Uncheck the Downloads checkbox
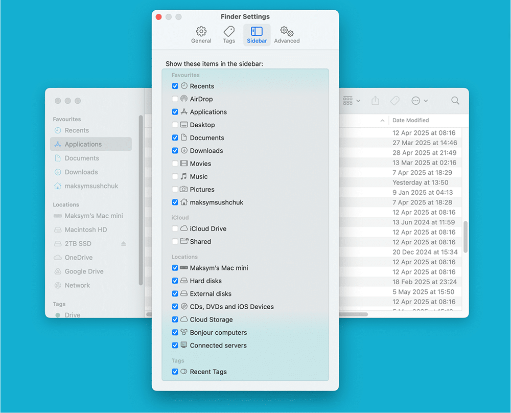This screenshot has height=413, width=511. [x=175, y=151]
